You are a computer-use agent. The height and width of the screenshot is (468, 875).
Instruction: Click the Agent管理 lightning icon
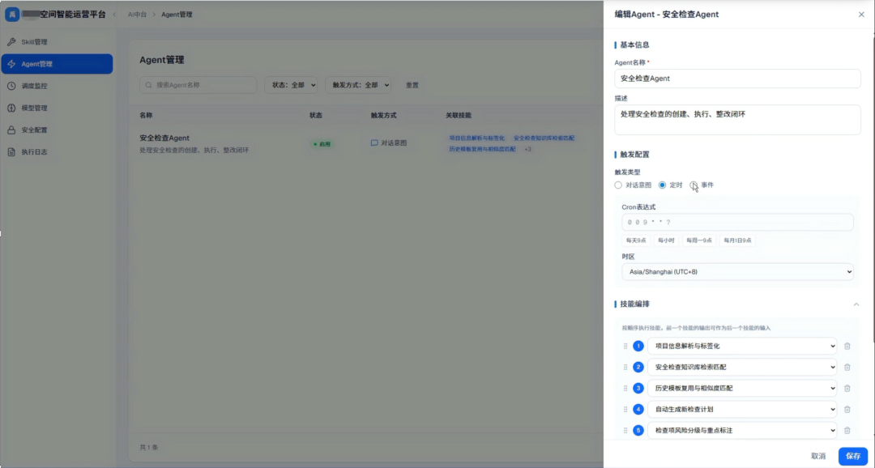point(11,64)
